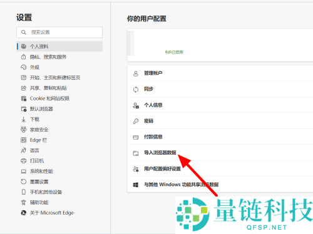The height and width of the screenshot is (234, 313).
Task: Click 付款信息 credit card icon
Action: click(136, 137)
